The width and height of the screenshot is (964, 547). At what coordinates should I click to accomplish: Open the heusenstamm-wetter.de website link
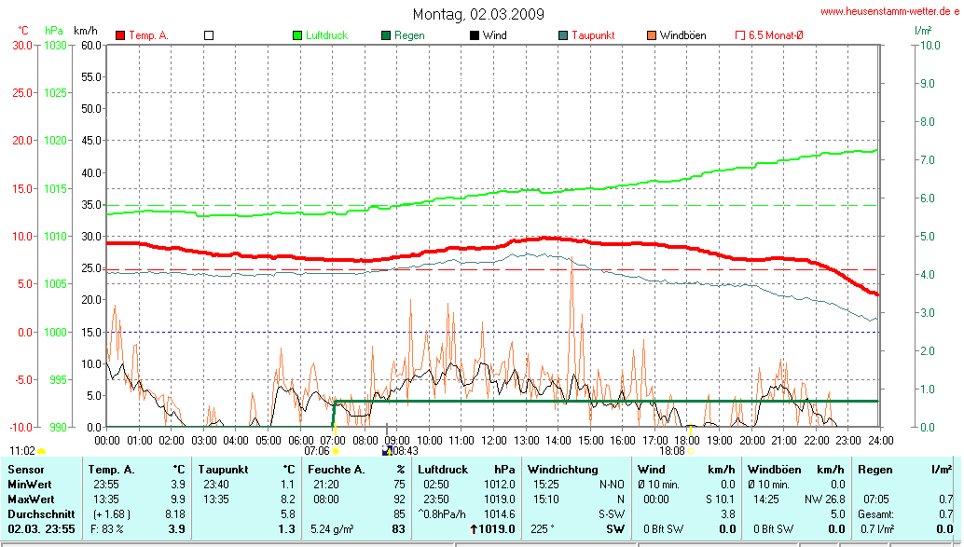click(889, 11)
